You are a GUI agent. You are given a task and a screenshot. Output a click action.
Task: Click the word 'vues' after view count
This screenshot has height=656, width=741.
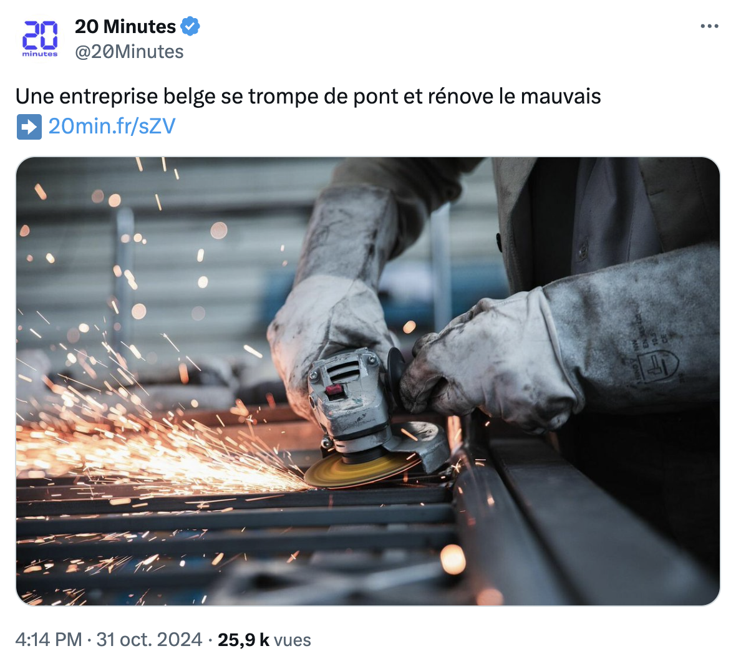(x=293, y=640)
